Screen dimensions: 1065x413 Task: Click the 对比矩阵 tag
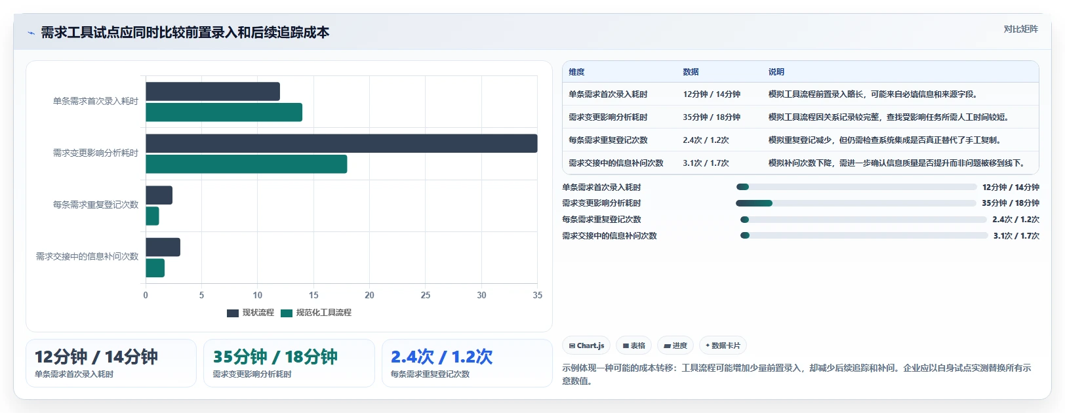point(1020,29)
